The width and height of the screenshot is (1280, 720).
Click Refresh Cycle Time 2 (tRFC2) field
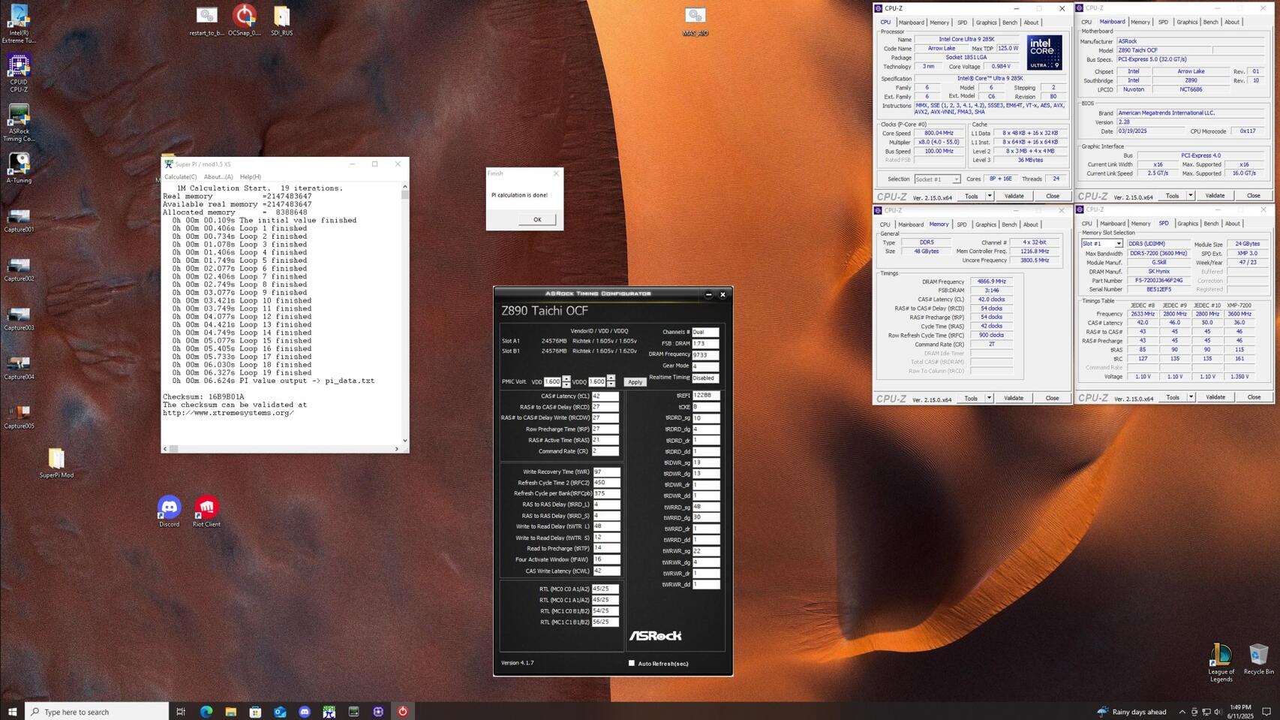click(605, 483)
